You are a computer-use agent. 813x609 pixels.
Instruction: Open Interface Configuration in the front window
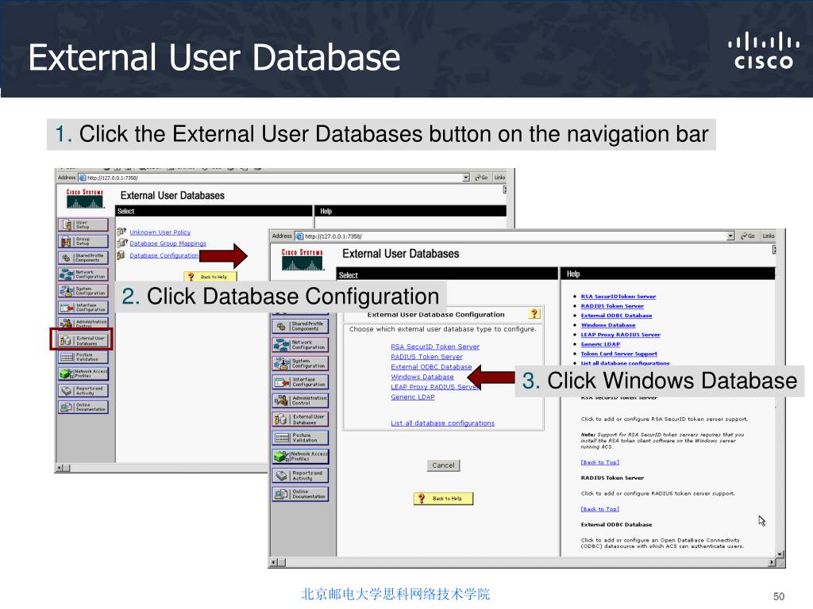point(300,382)
